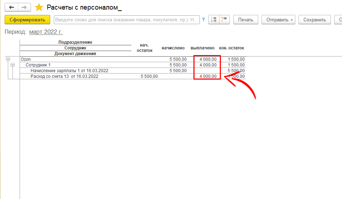
Task: Toggle the favorites star icon
Action: coord(39,7)
